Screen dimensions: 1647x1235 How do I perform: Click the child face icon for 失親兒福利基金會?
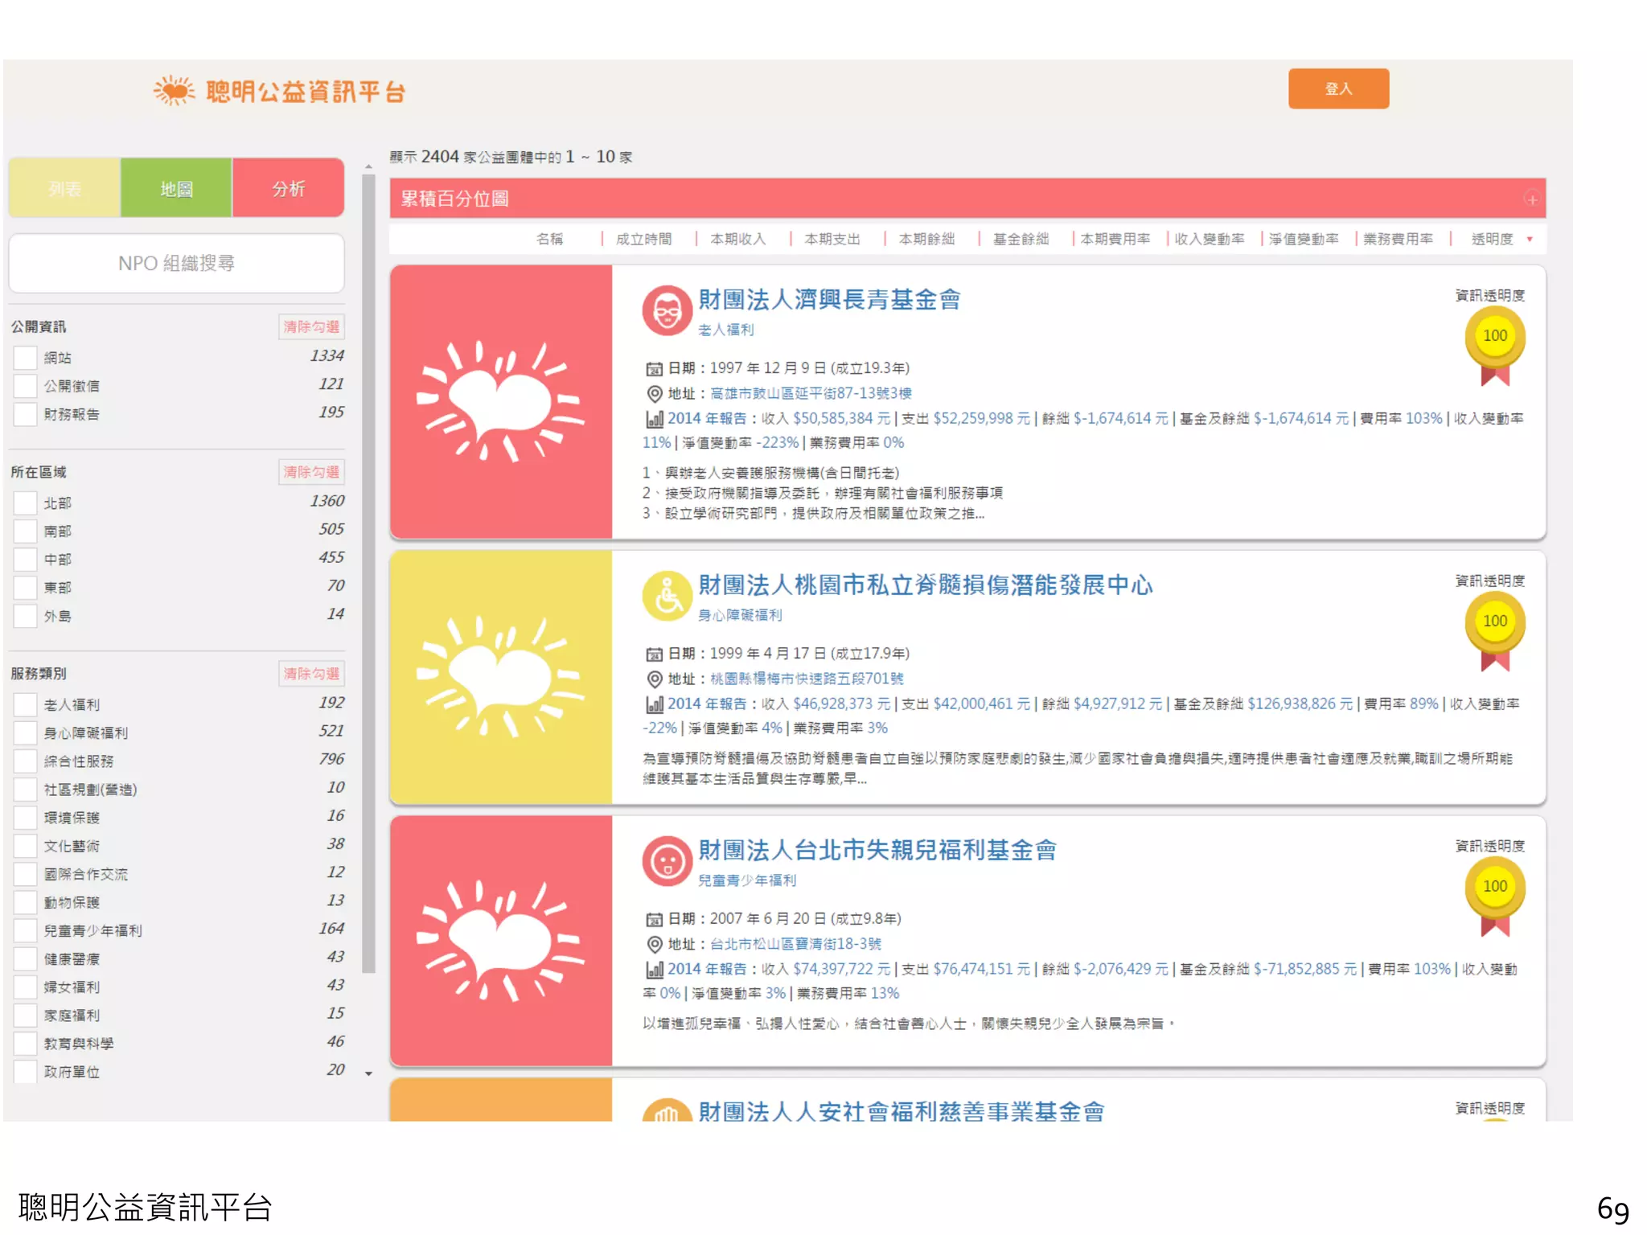tap(667, 861)
